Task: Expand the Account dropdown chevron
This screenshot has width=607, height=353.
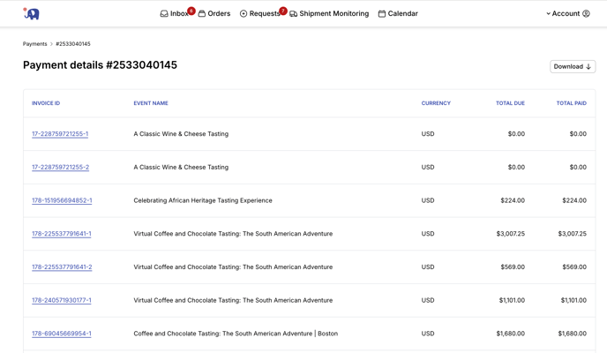Action: [x=548, y=14]
